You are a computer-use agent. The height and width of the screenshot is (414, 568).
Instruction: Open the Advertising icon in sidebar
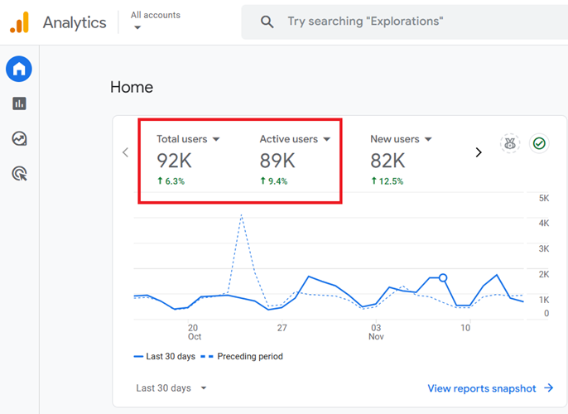pyautogui.click(x=19, y=173)
